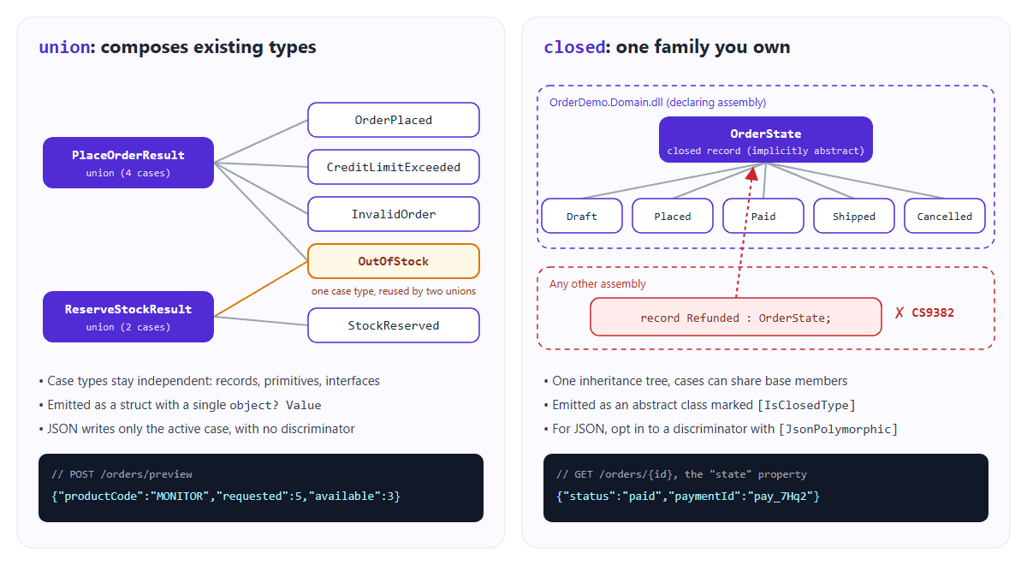Click the highlighted OutOfStock case box
This screenshot has width=1027, height=565.
click(394, 261)
